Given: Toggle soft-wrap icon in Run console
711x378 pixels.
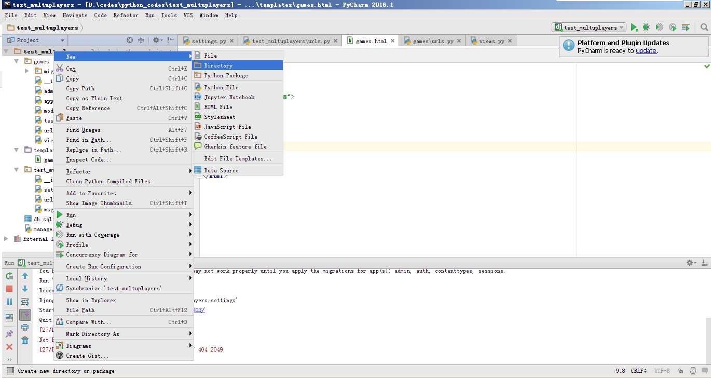Looking at the screenshot, I should tap(25, 302).
